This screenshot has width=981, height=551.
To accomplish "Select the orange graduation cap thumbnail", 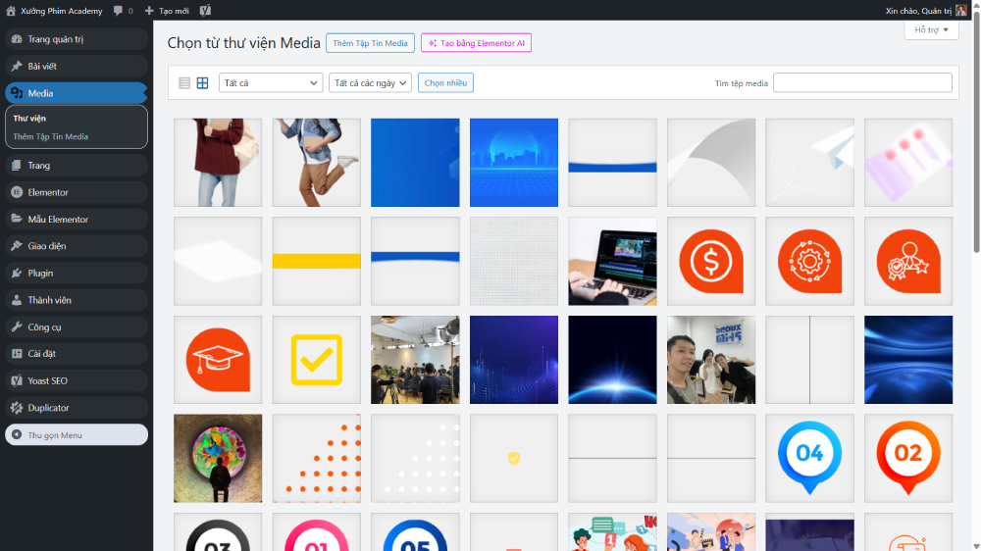I will (x=218, y=360).
